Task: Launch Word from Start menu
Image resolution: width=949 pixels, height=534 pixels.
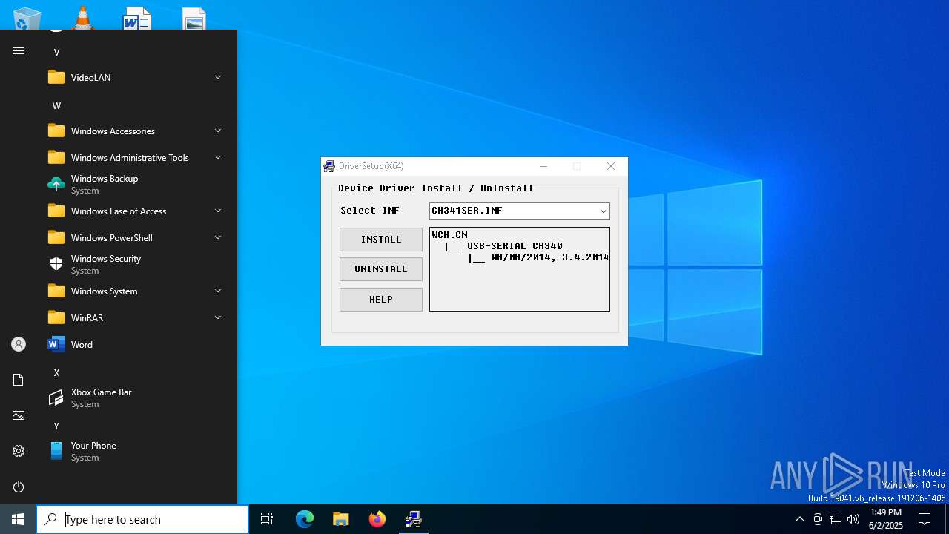Action: (x=136, y=344)
